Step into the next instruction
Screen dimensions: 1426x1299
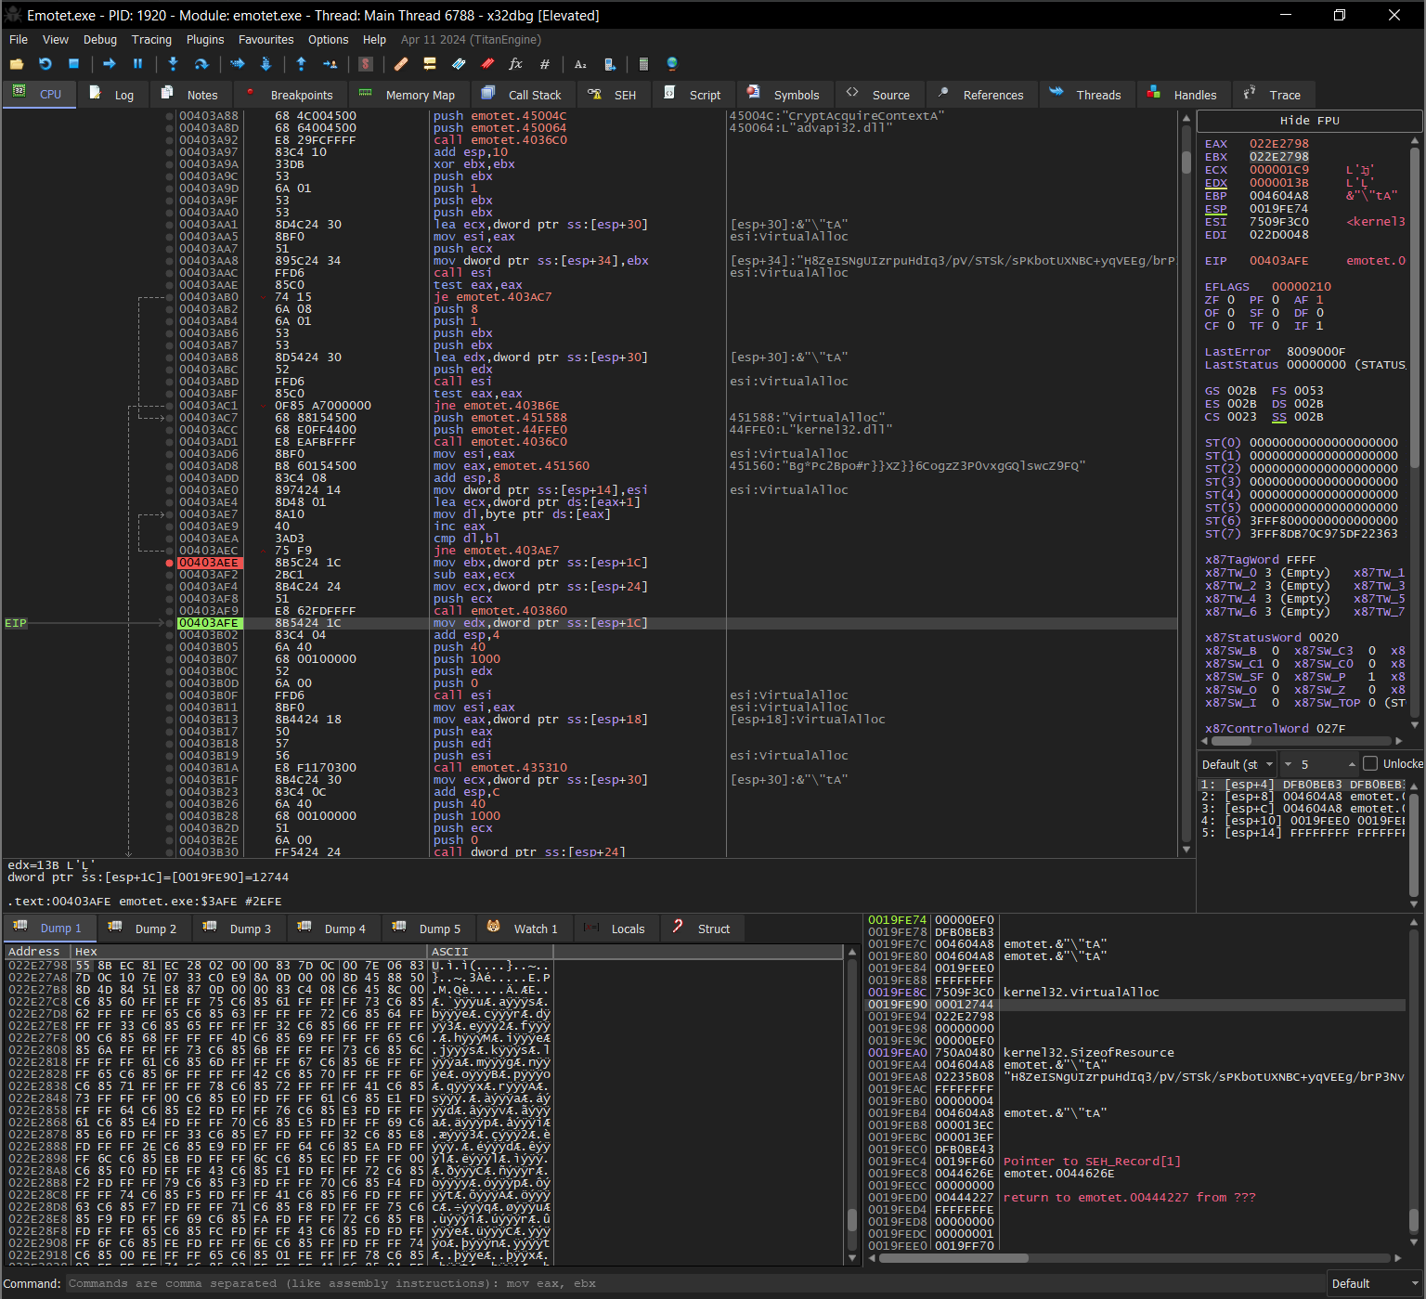173,64
